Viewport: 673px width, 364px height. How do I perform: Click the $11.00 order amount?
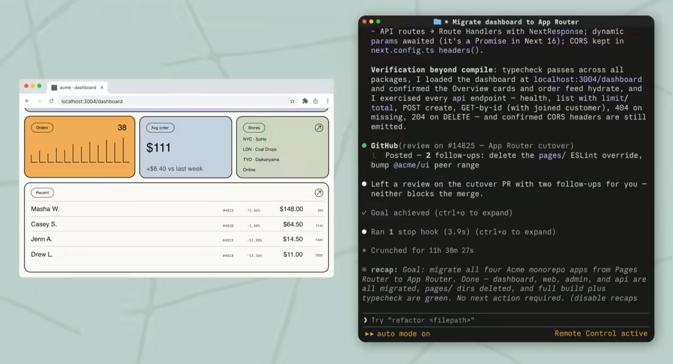(293, 254)
